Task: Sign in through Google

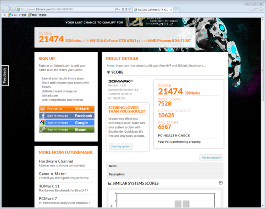Action: pyautogui.click(x=67, y=123)
